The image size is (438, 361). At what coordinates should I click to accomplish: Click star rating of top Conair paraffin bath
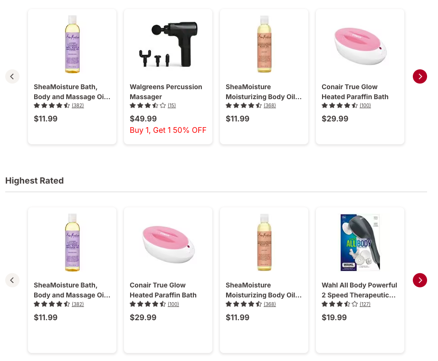tap(339, 106)
